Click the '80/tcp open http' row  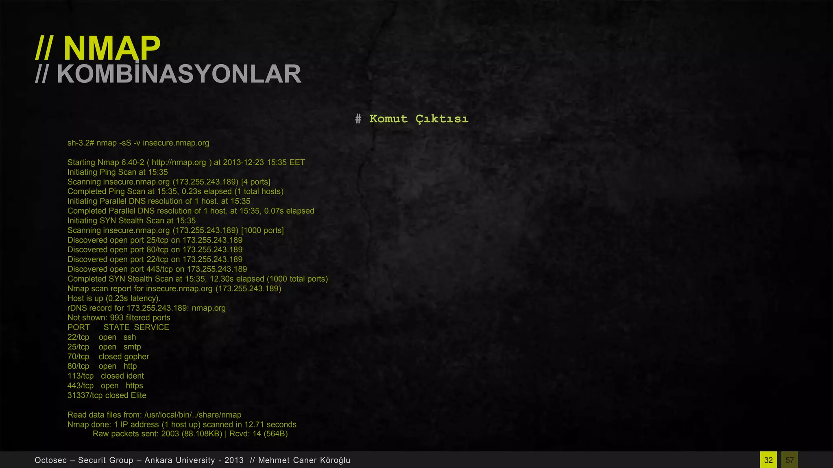click(x=102, y=366)
